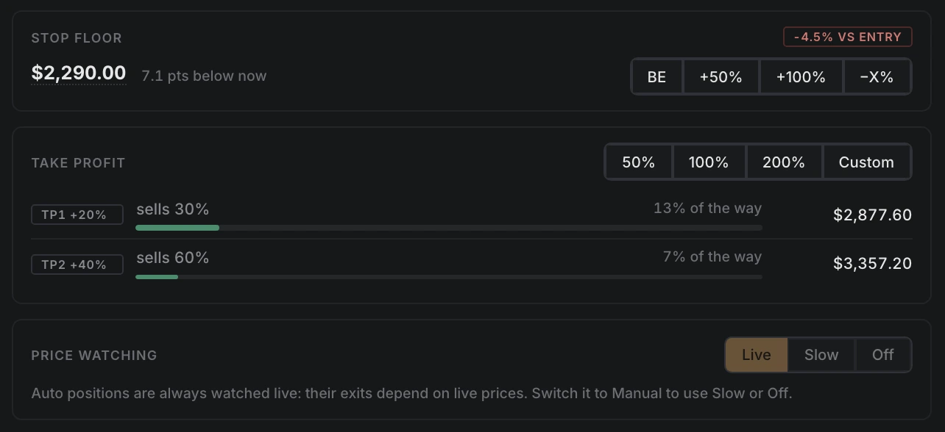Select the −X% stop floor option
This screenshot has height=432, width=945.
point(877,76)
